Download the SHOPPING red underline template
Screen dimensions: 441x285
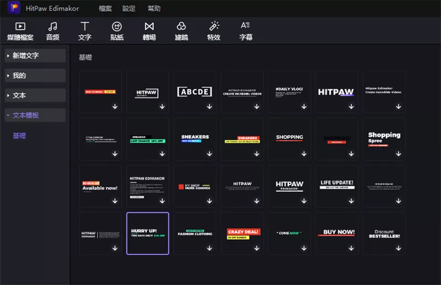(304, 154)
